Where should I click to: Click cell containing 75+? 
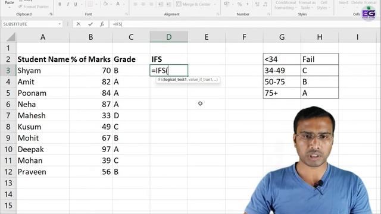pyautogui.click(x=282, y=93)
